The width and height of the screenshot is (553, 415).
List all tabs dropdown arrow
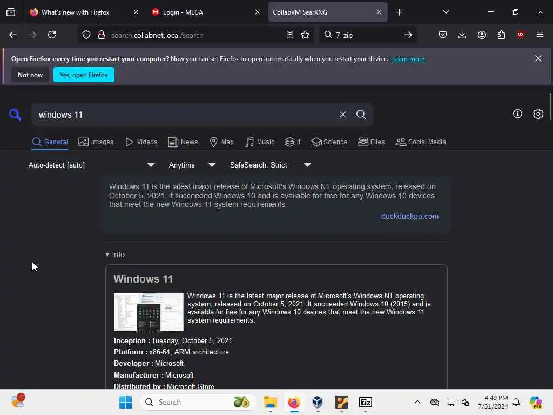[446, 12]
